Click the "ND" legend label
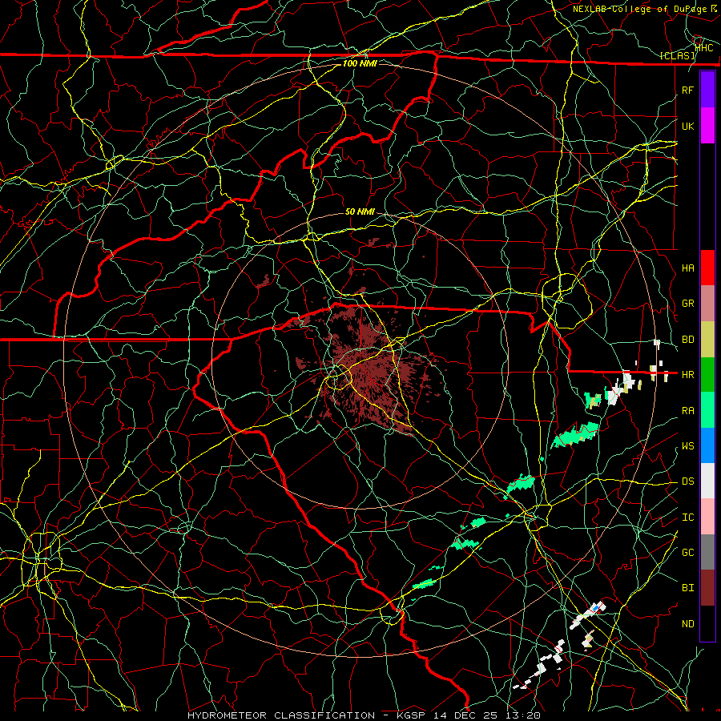This screenshot has height=721, width=721. coord(687,624)
